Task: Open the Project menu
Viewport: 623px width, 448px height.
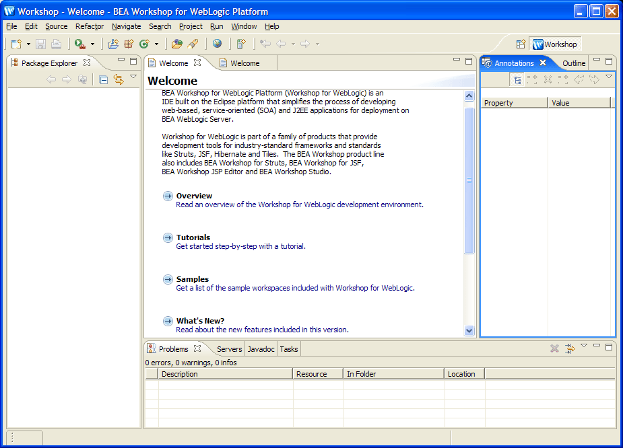Action: [x=191, y=27]
